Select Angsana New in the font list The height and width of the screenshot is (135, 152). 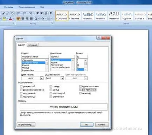tap(34, 70)
